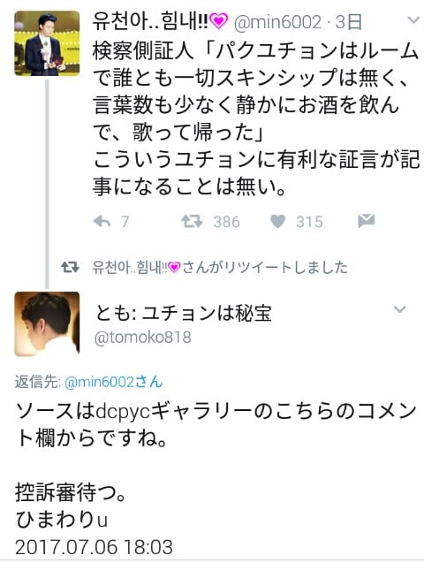Retweet the first tweet via retweet icon
Image resolution: width=424 pixels, height=563 pixels.
(x=192, y=221)
